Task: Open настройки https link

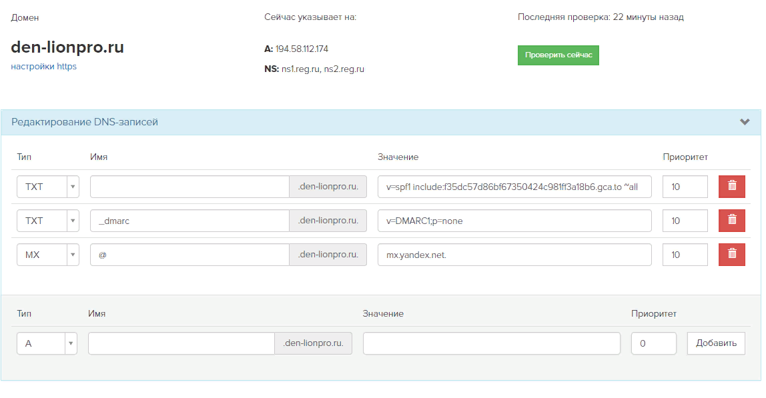Action: tap(44, 67)
